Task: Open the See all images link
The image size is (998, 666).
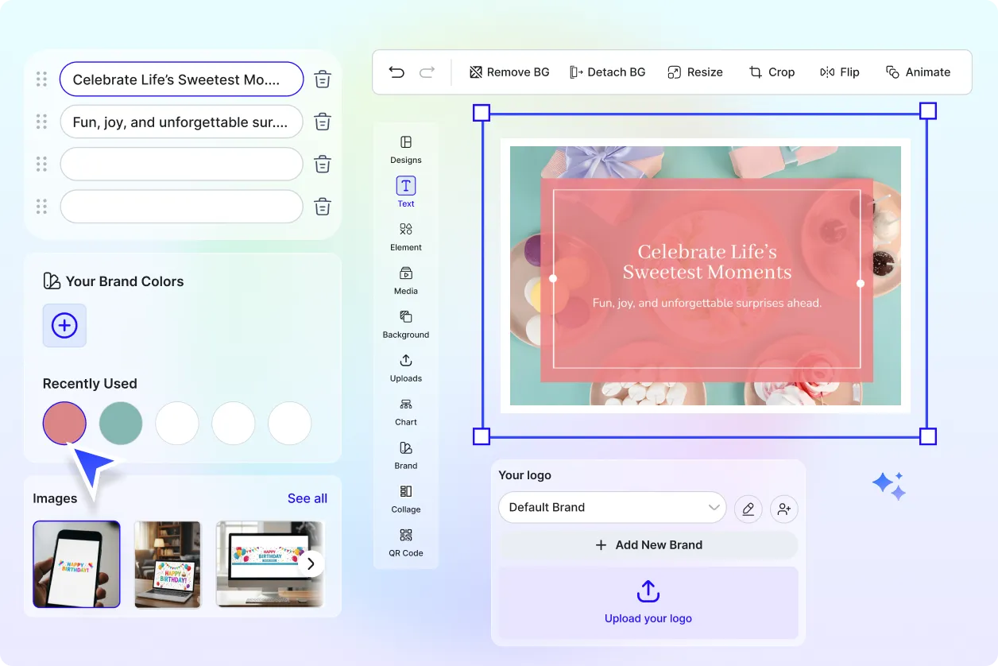Action: 308,498
